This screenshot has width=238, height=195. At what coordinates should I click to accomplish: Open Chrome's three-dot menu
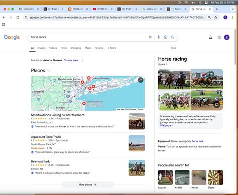pyautogui.click(x=232, y=18)
